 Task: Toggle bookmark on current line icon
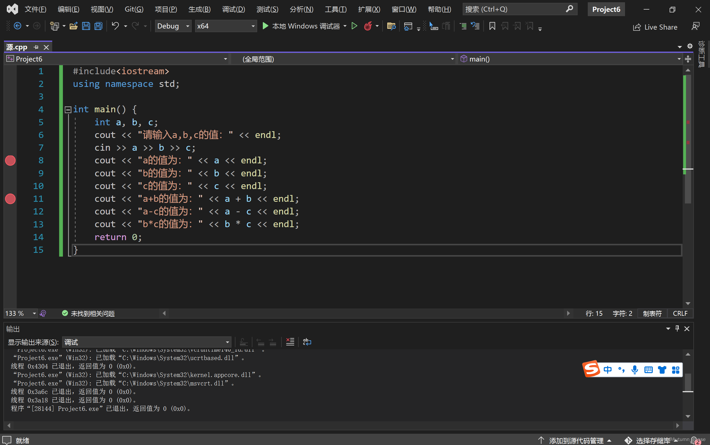[492, 26]
